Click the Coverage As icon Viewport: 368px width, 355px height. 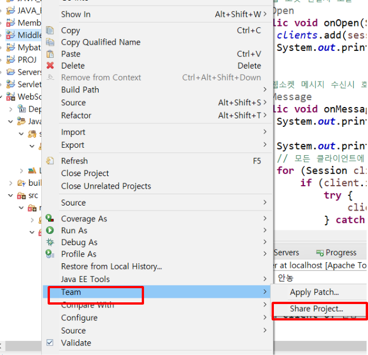pyautogui.click(x=50, y=218)
